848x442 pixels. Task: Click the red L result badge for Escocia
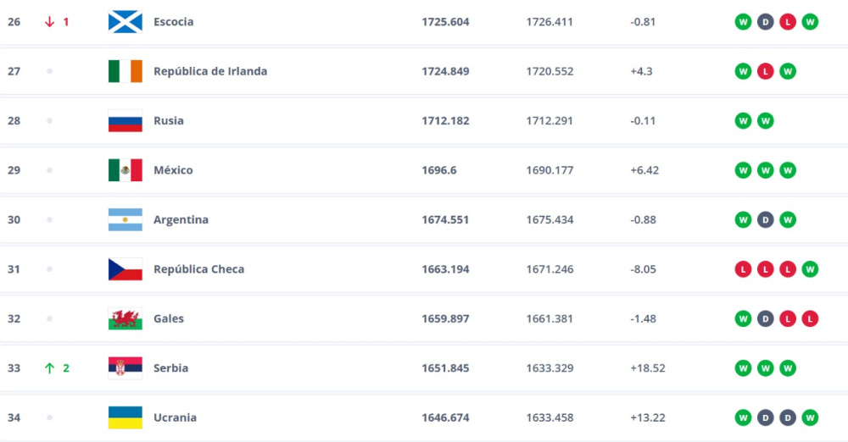pyautogui.click(x=788, y=22)
